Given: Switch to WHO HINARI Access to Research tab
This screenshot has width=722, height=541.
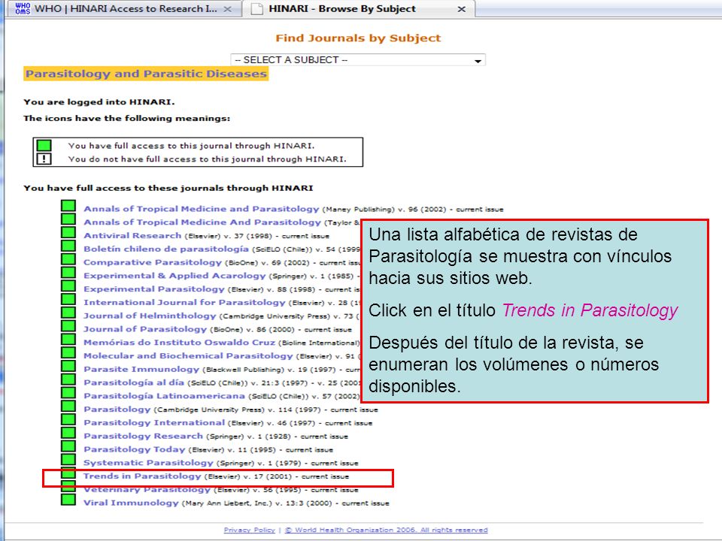Looking at the screenshot, I should pos(126,9).
